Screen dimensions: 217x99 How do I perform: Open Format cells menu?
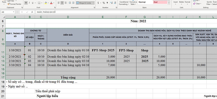187,3
